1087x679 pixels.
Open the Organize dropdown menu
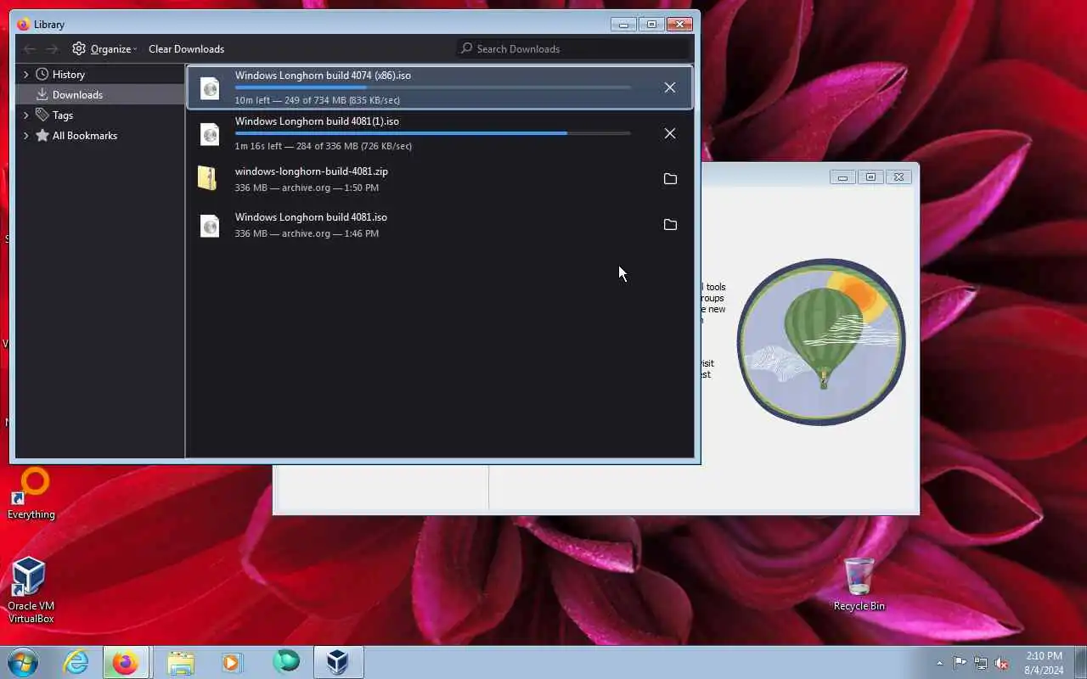coord(104,48)
